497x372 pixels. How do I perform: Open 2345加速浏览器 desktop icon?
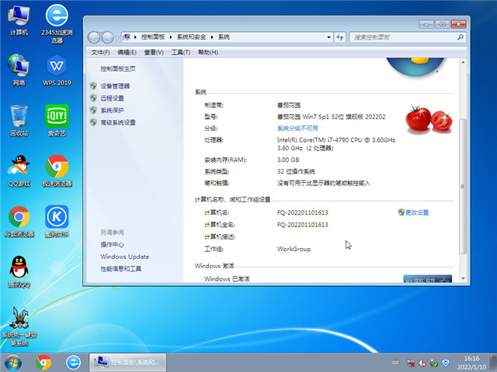pyautogui.click(x=57, y=23)
